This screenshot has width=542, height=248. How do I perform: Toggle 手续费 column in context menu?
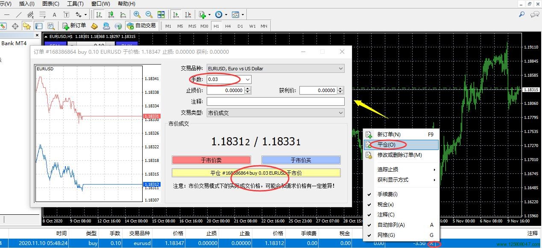[x=387, y=194]
